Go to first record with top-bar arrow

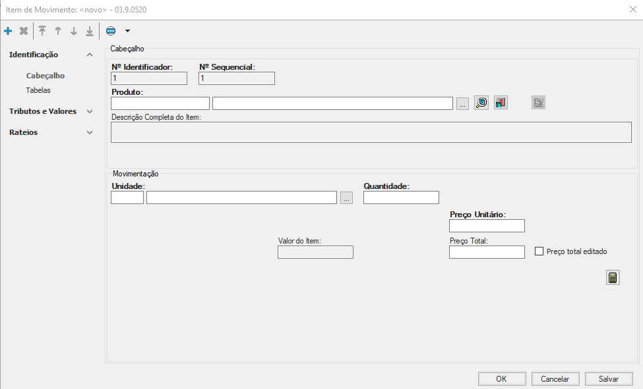pos(42,31)
